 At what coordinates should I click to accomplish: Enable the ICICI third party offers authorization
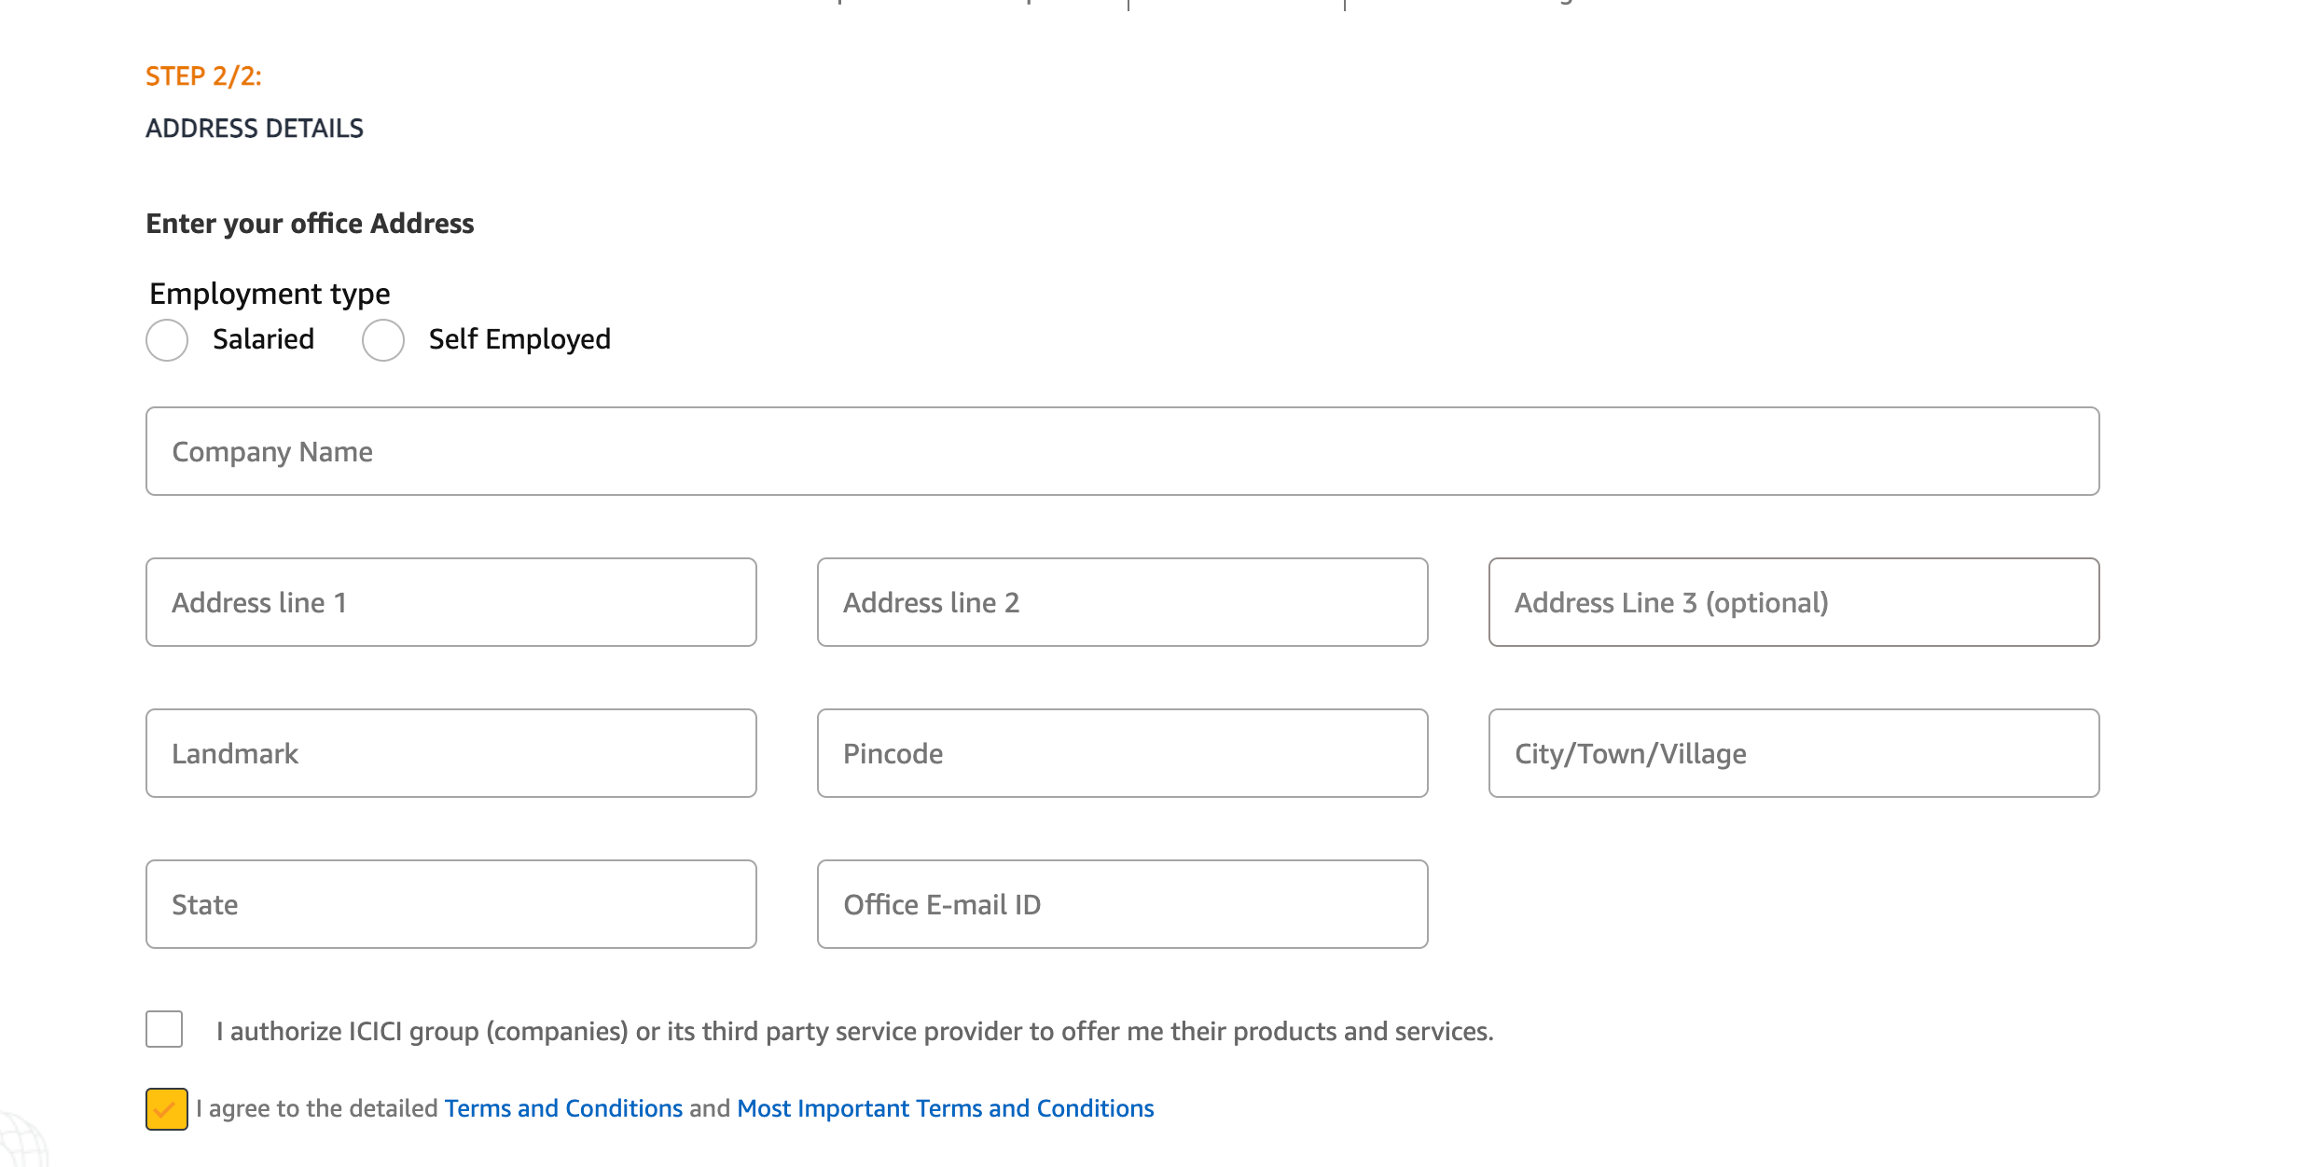[x=164, y=1029]
